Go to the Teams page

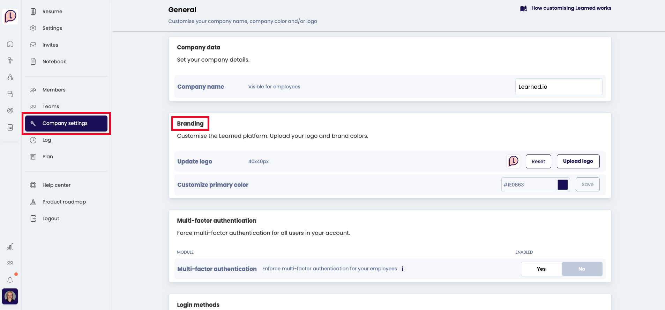pos(51,106)
